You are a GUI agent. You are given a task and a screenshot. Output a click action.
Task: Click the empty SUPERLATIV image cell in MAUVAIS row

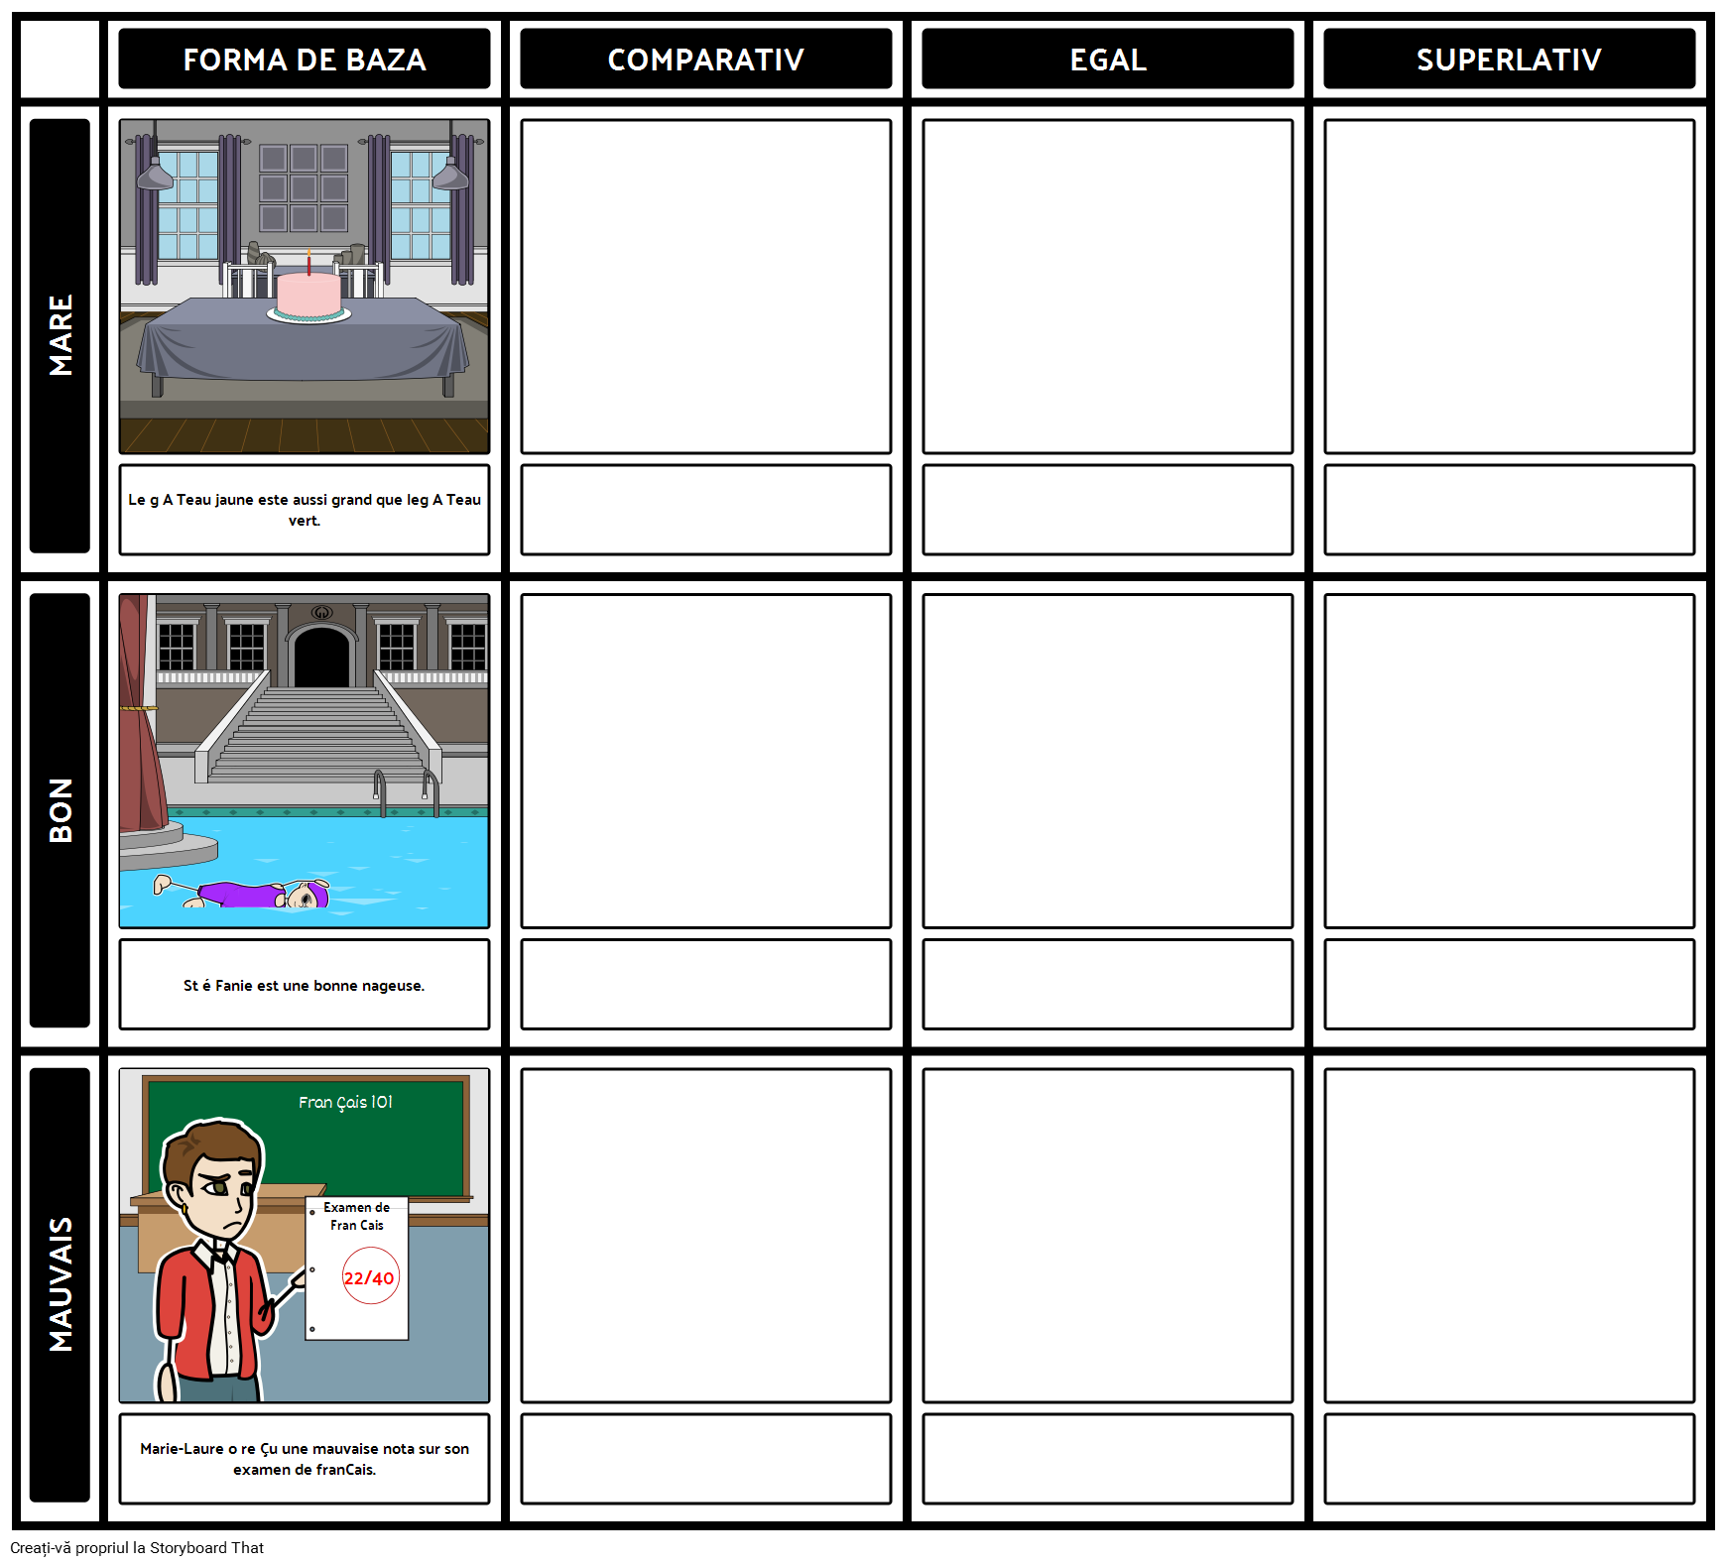1510,1235
